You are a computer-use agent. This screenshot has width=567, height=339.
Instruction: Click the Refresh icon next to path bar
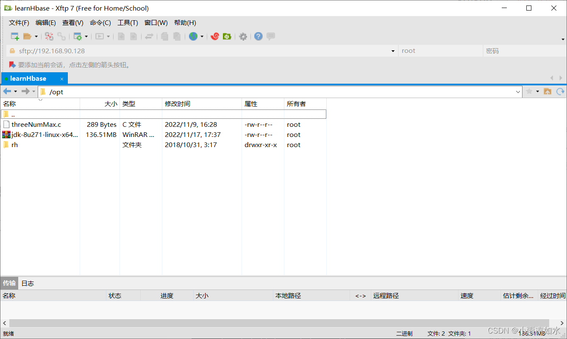[560, 91]
